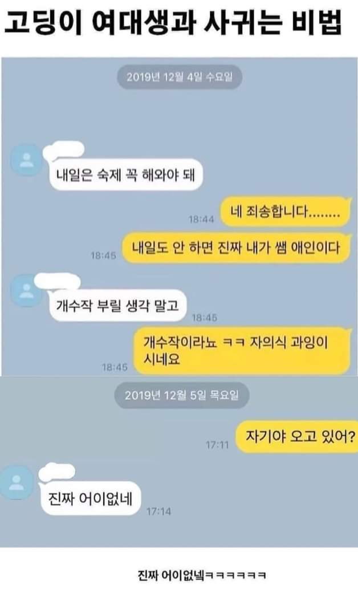Open profile avatar beside '진짜 어이없네' bubble
The width and height of the screenshot is (358, 601).
[16, 482]
